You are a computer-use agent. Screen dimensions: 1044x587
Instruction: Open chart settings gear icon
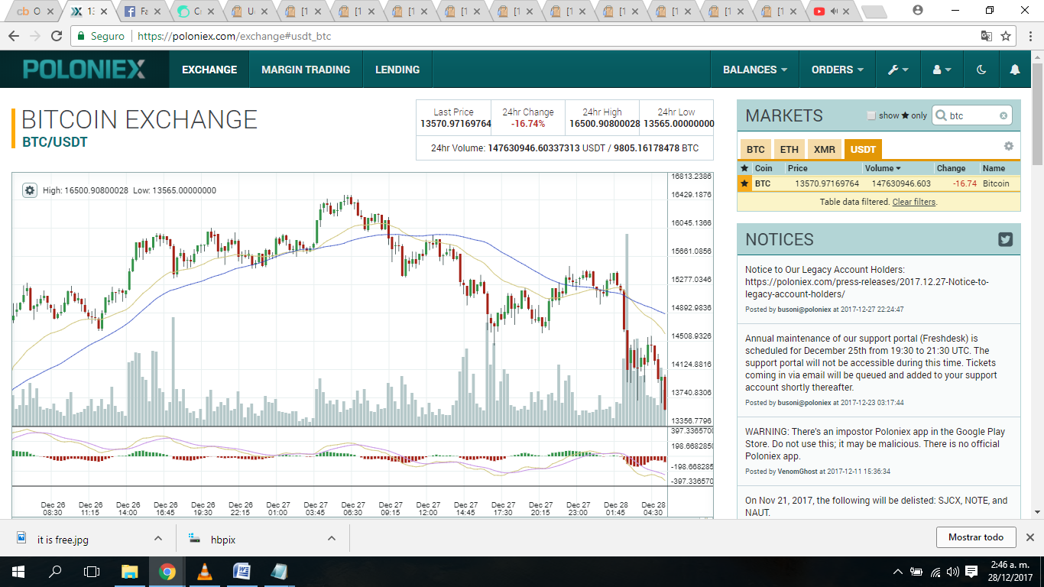tap(30, 190)
